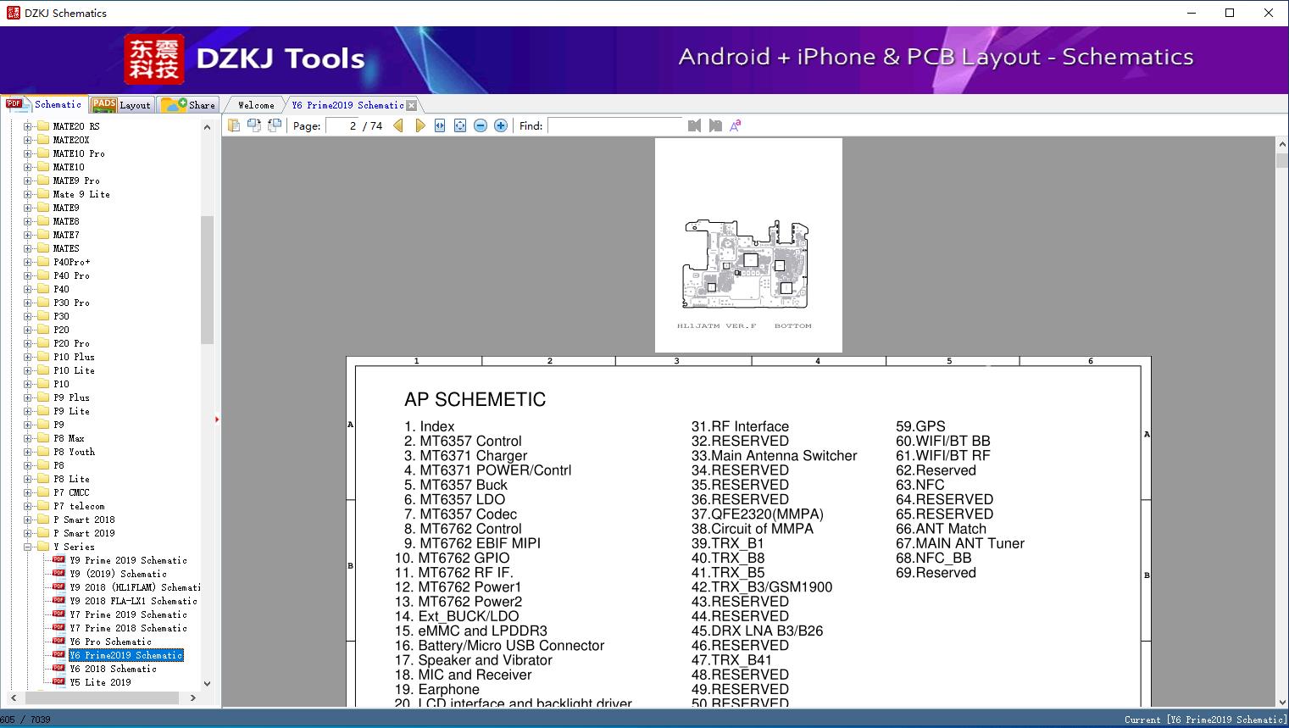Select the P8 Youth folder label
Image resolution: width=1289 pixels, height=728 pixels.
tap(74, 452)
